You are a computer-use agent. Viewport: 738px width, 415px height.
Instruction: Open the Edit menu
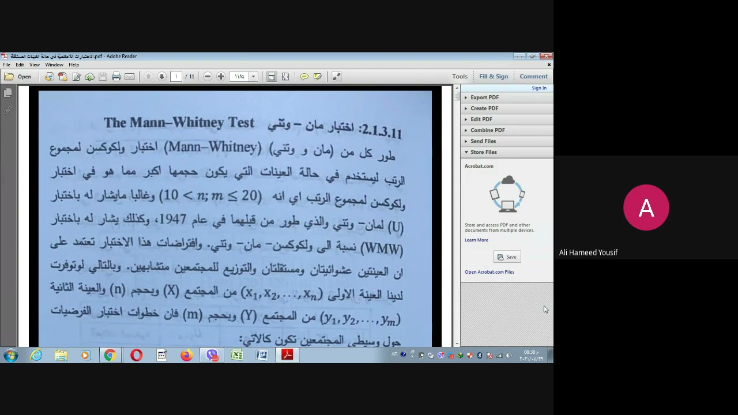click(x=20, y=65)
